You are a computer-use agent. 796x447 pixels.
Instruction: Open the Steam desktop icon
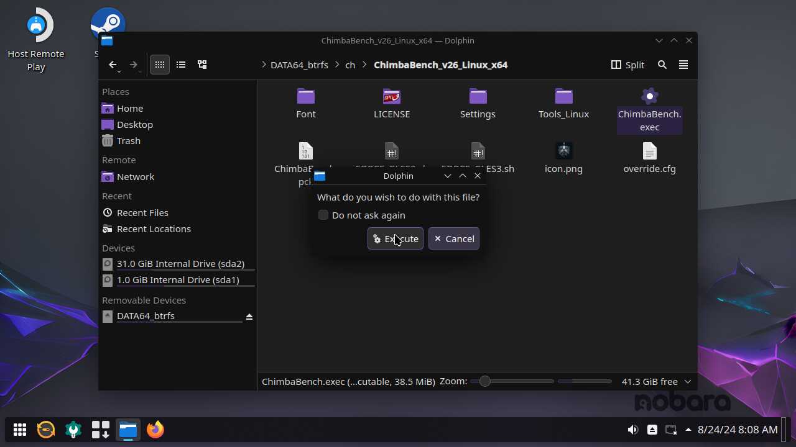(x=108, y=24)
